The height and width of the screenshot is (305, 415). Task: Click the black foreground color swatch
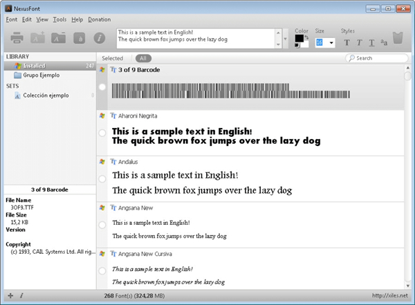(x=299, y=39)
